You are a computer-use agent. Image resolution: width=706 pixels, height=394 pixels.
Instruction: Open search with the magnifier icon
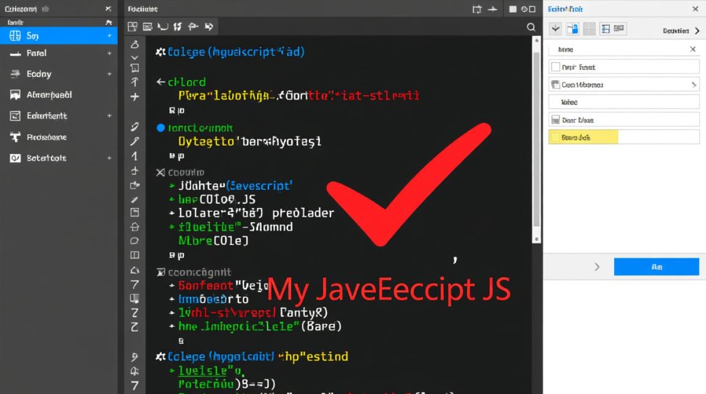click(x=531, y=27)
